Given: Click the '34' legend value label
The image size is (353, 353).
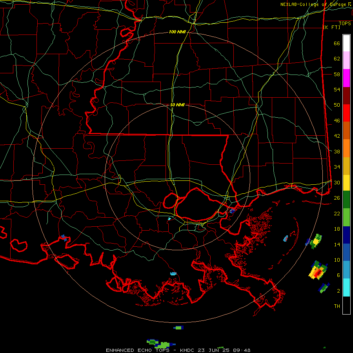Looking at the screenshot, I should point(337,167).
